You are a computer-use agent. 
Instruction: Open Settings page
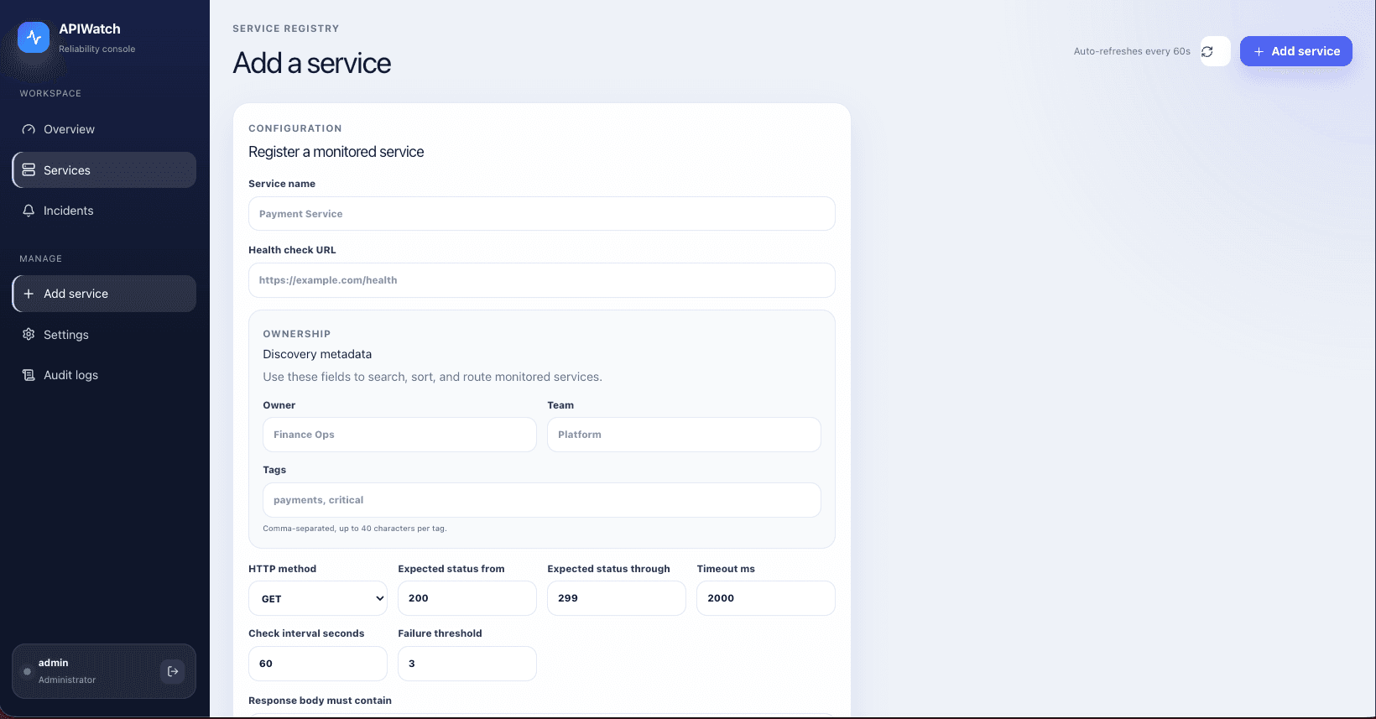104,335
